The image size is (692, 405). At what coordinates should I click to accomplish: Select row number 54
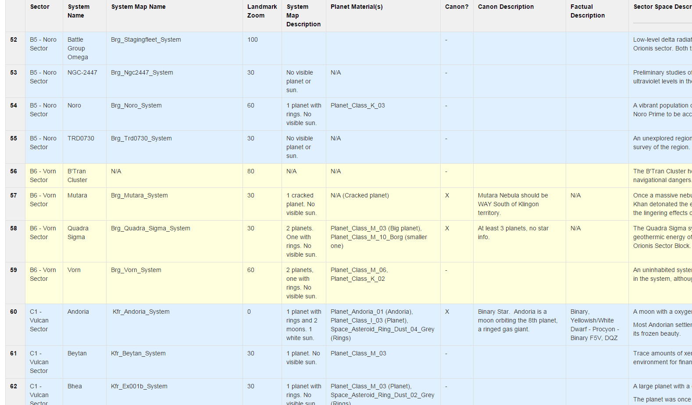point(15,114)
